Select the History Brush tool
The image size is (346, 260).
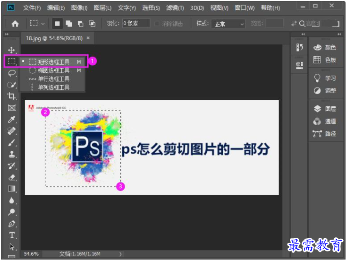11,165
